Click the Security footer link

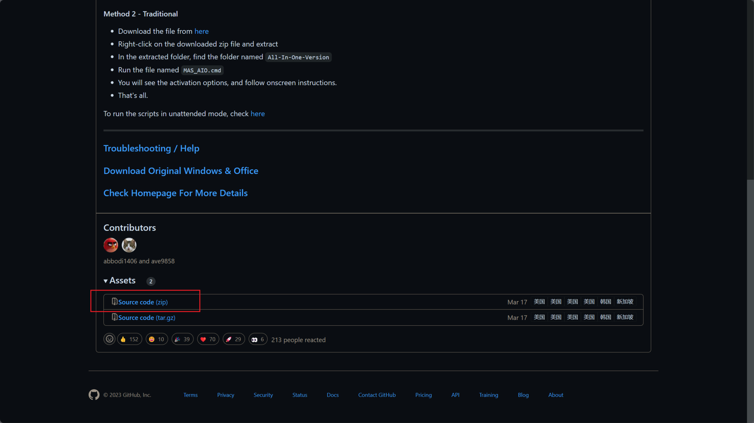point(263,395)
